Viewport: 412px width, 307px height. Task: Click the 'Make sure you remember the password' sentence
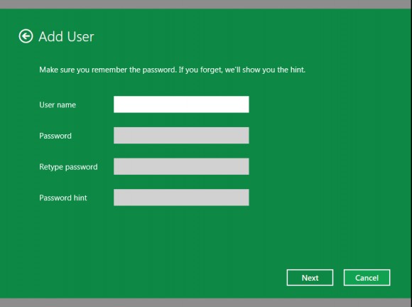click(x=108, y=70)
